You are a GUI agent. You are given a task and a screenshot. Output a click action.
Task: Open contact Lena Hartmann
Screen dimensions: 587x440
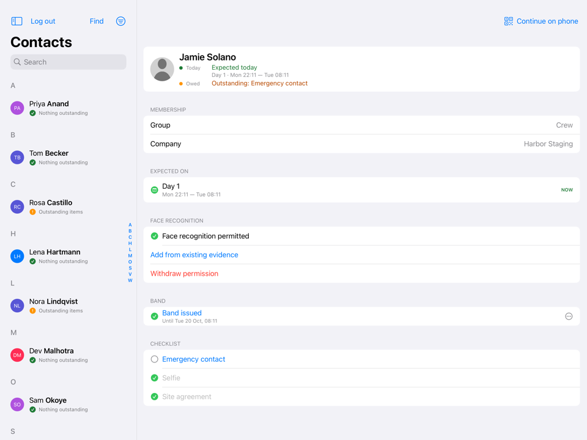(68, 256)
